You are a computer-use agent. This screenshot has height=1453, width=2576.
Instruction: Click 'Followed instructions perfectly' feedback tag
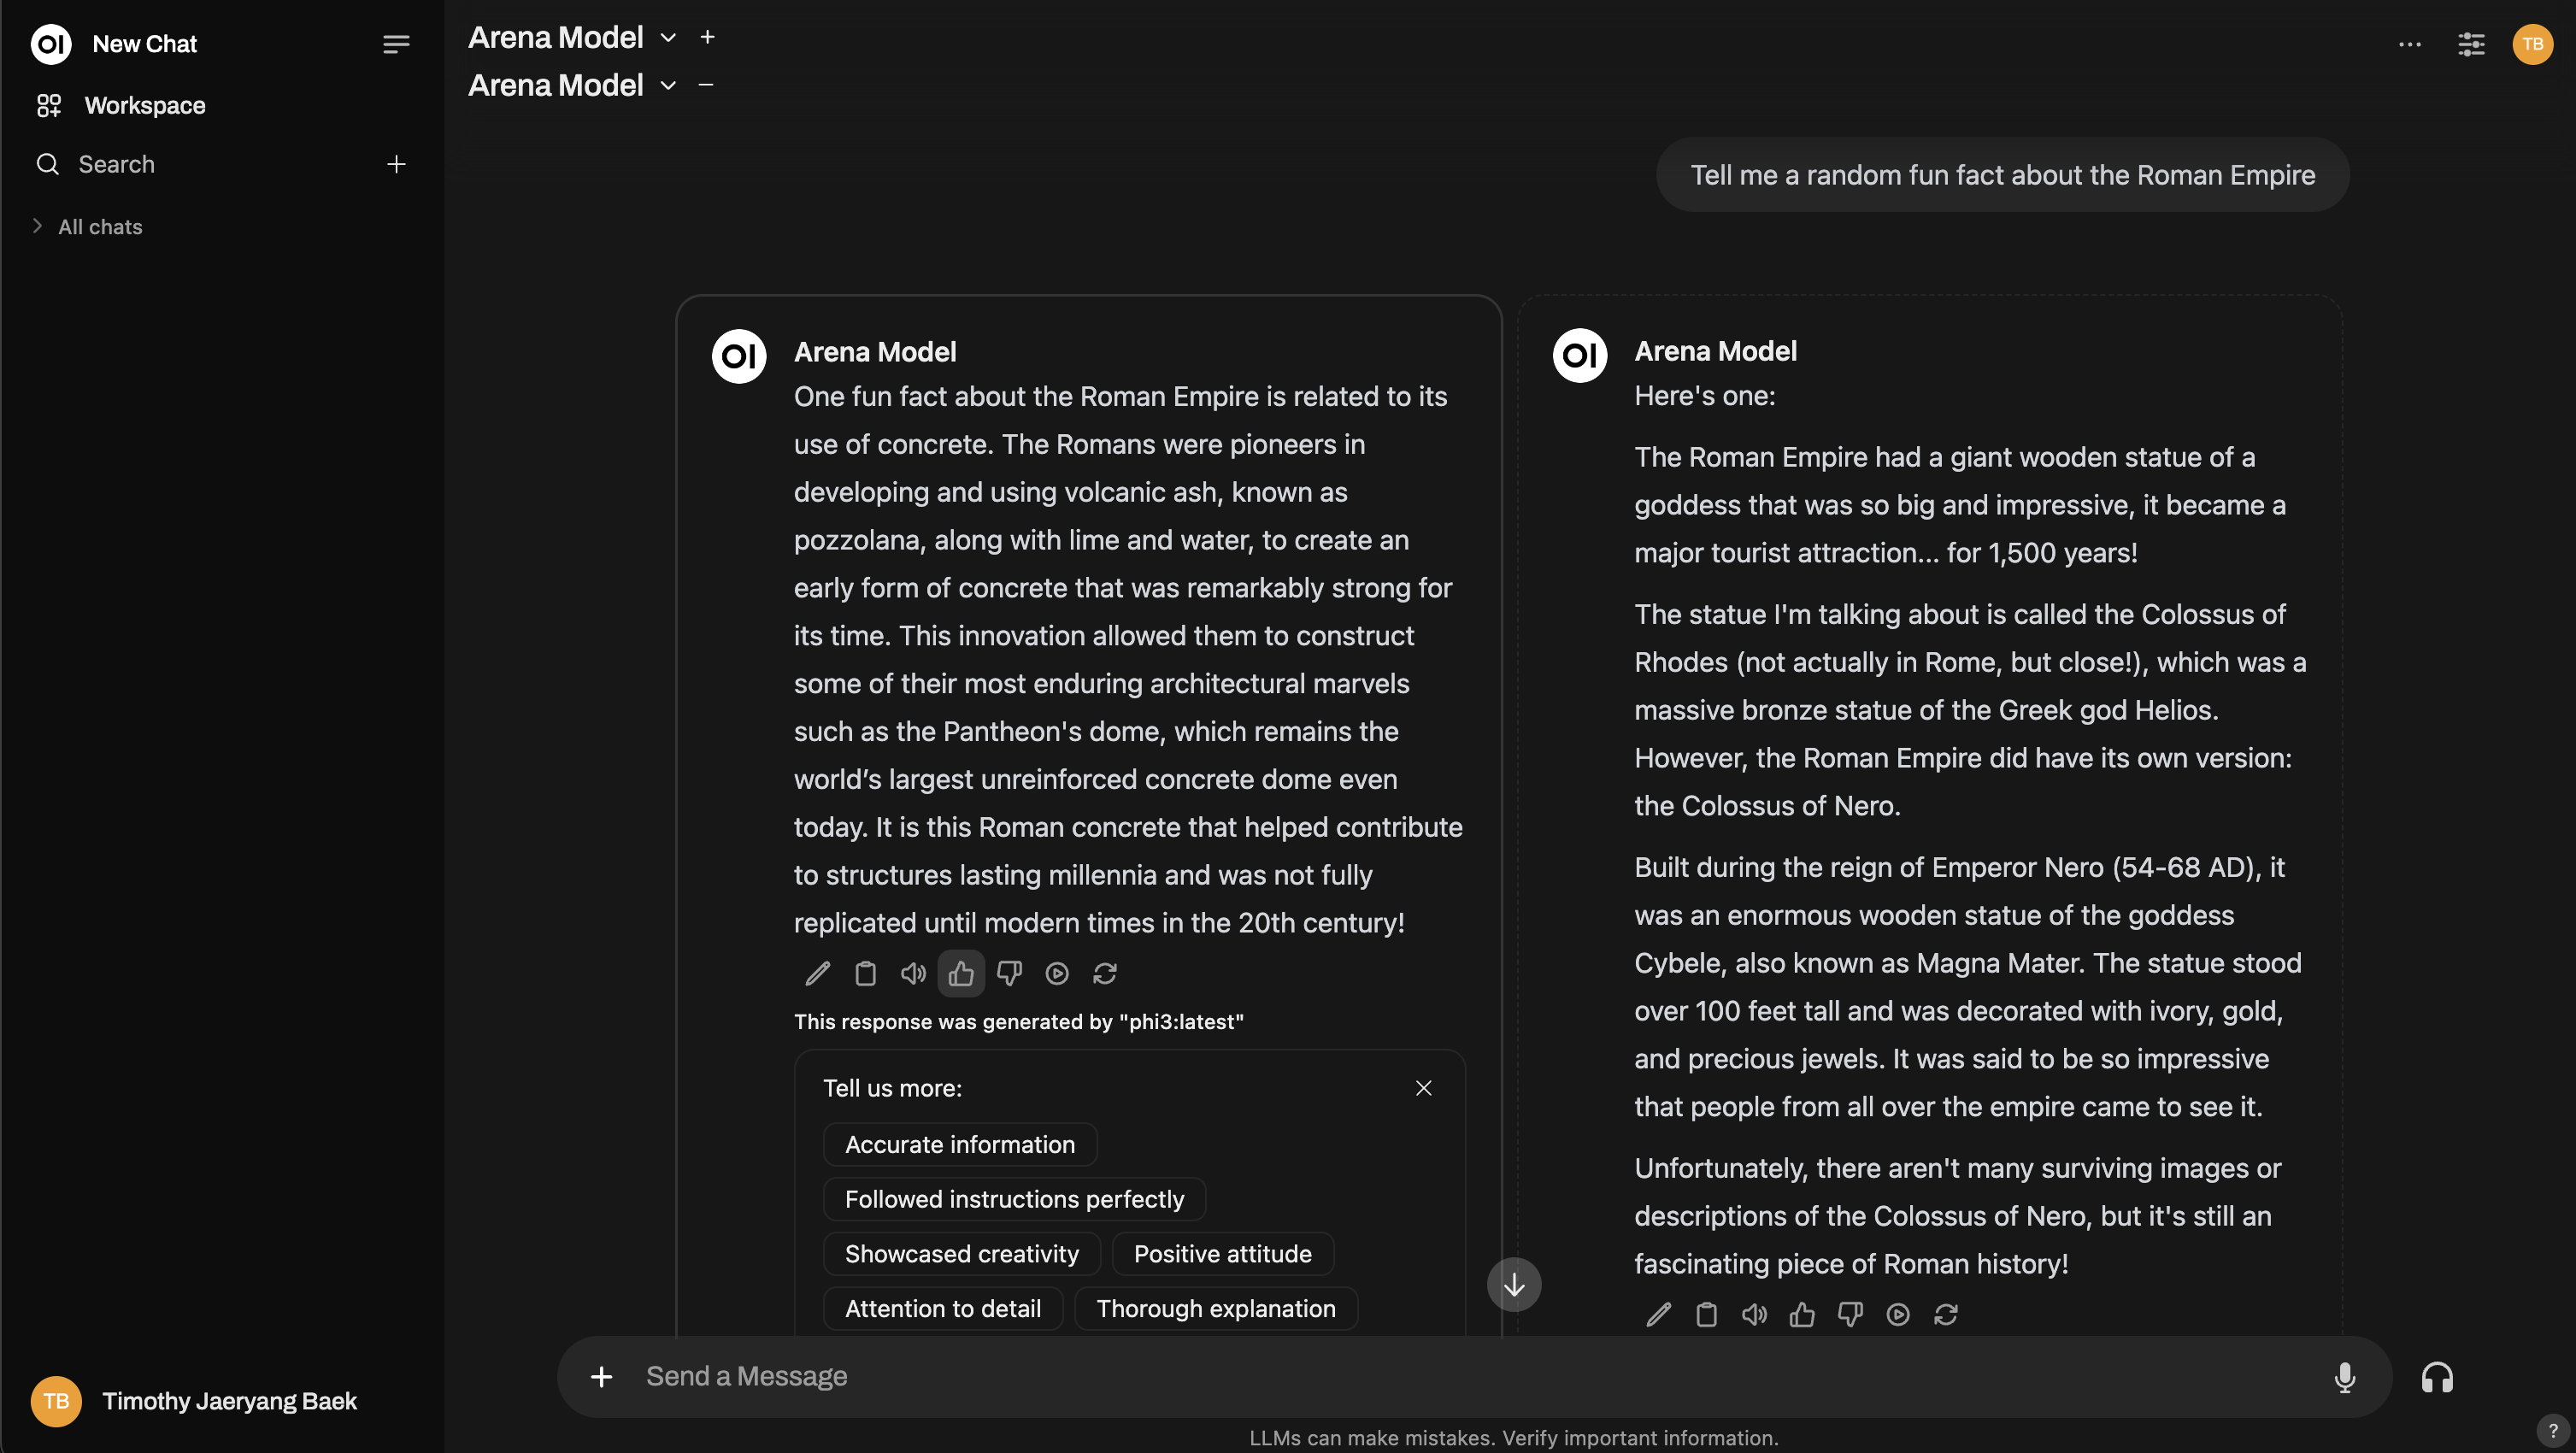[1014, 1198]
